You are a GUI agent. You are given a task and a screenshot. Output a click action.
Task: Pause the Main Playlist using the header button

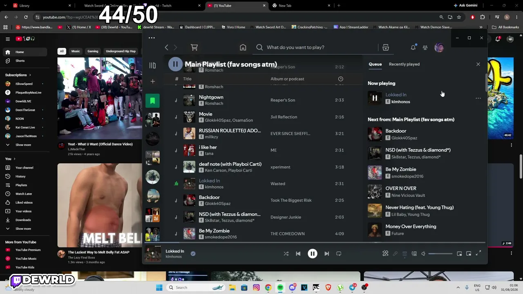pyautogui.click(x=175, y=64)
